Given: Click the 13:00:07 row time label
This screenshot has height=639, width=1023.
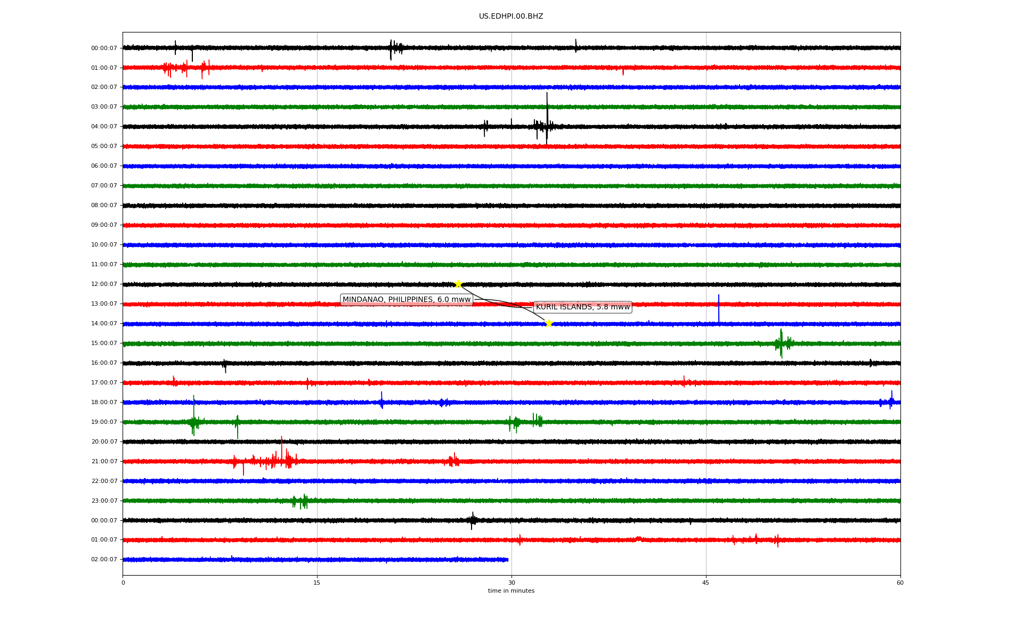Looking at the screenshot, I should click(x=104, y=304).
